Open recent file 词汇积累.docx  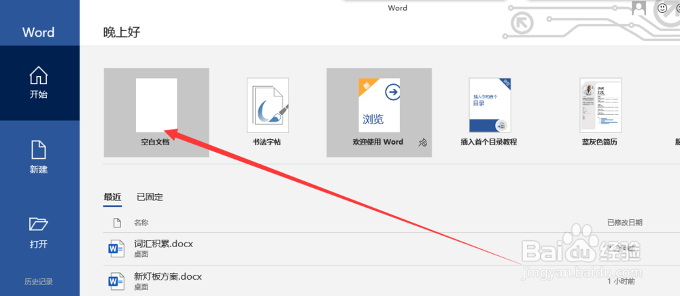tap(163, 244)
